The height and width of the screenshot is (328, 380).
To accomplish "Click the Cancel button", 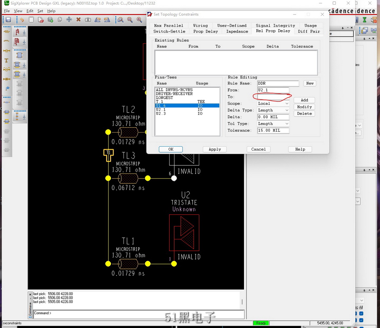I will click(x=258, y=149).
